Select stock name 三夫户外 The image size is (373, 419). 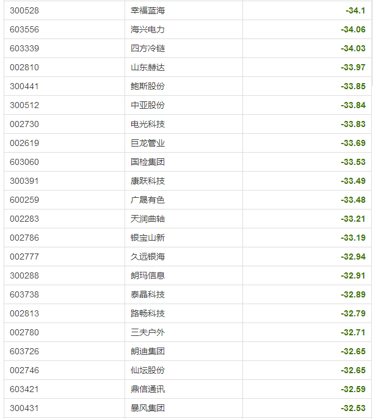tap(148, 332)
